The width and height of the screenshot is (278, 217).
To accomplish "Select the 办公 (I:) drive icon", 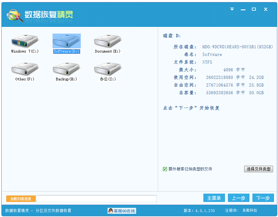I will pyautogui.click(x=108, y=70).
